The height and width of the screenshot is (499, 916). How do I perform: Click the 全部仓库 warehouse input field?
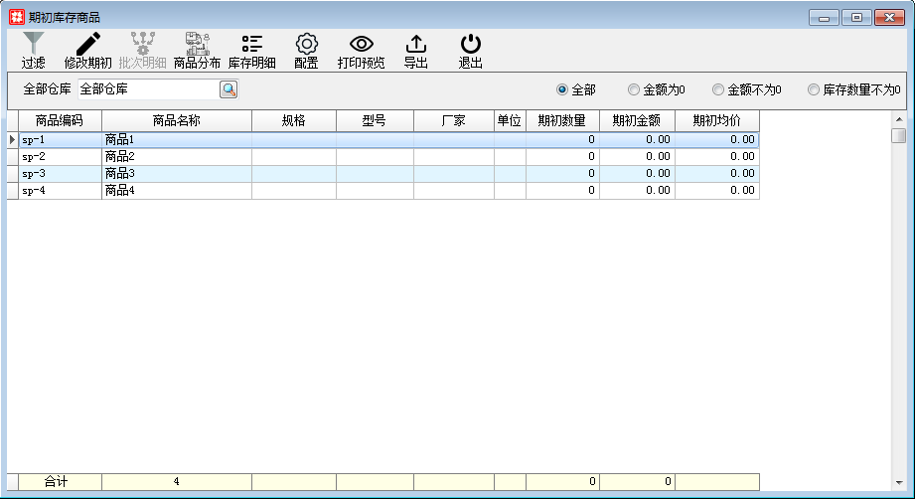point(147,89)
